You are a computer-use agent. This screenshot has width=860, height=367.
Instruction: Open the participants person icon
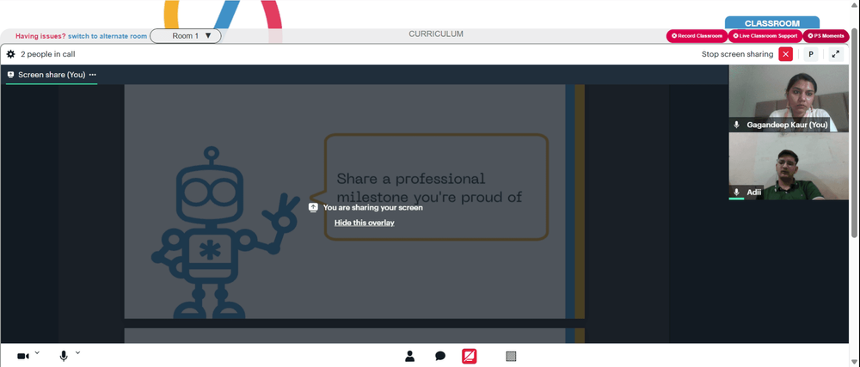(x=409, y=356)
